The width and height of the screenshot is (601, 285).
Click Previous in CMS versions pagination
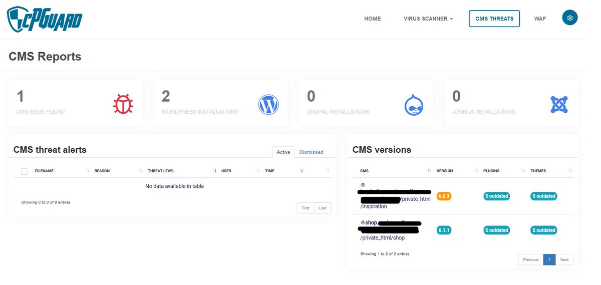[x=531, y=259]
